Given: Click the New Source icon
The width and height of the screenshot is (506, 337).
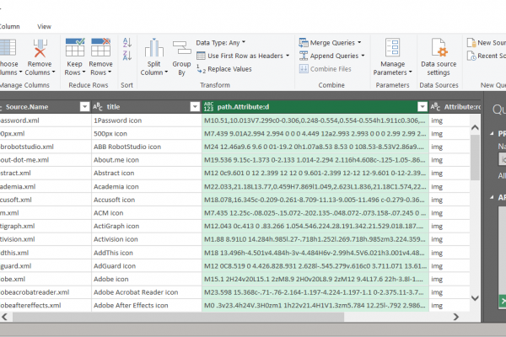Looking at the screenshot, I should coord(471,43).
